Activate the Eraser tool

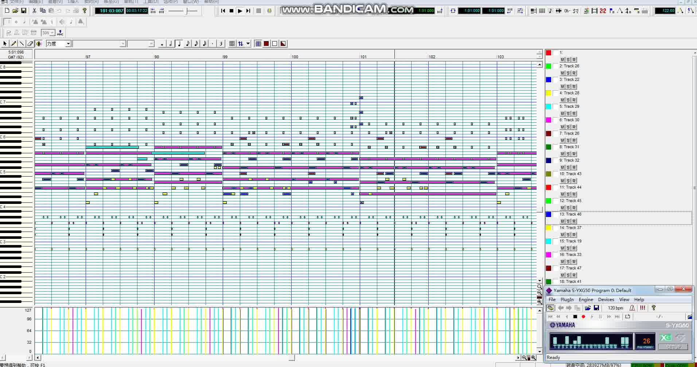[x=30, y=44]
